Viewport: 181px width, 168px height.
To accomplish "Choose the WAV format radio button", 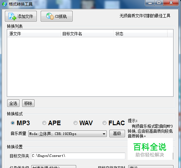I will (76, 123).
